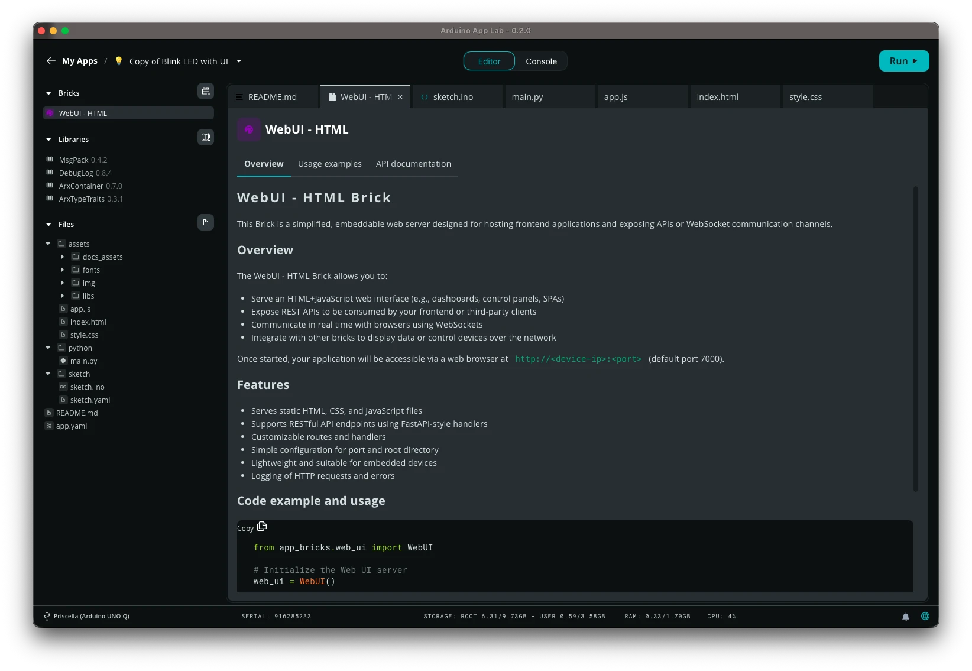Switch to Editor view
972x671 pixels.
pos(489,61)
